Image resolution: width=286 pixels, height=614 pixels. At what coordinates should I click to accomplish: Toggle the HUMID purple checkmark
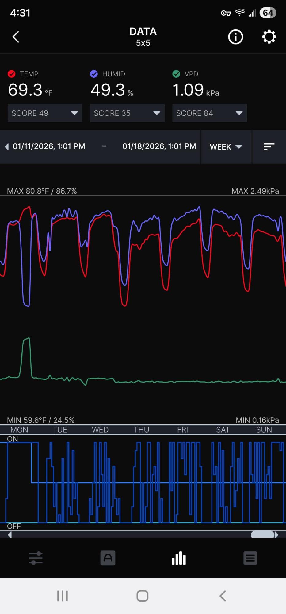click(94, 74)
